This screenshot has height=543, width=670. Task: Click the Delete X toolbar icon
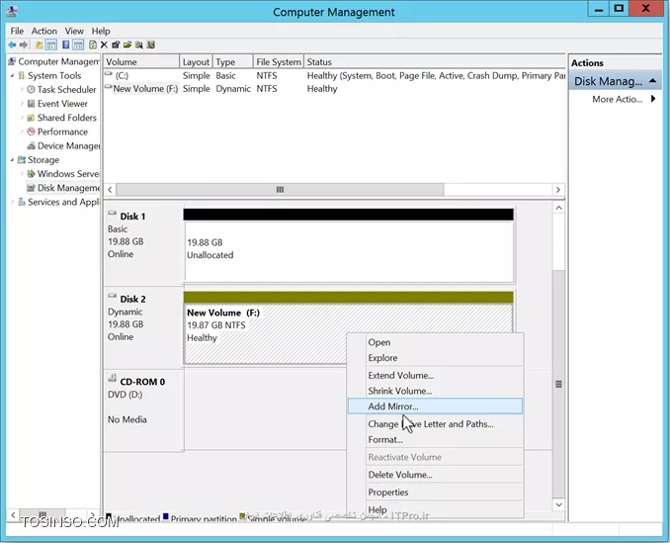coord(104,45)
